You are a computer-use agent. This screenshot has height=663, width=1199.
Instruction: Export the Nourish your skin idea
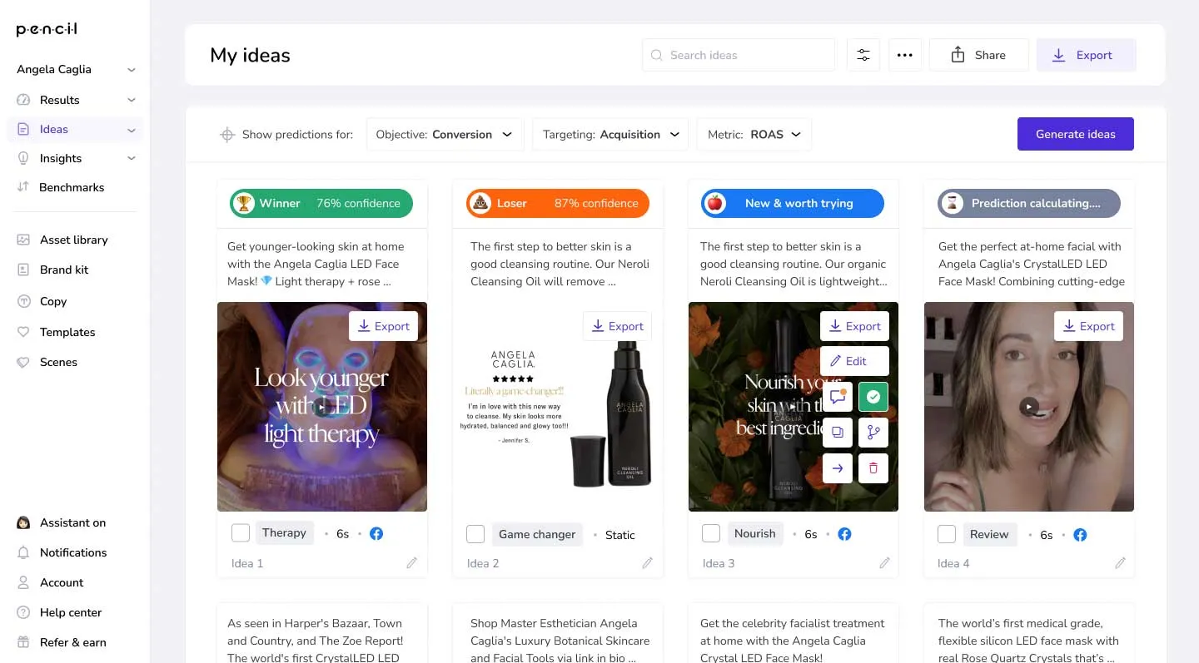point(854,326)
